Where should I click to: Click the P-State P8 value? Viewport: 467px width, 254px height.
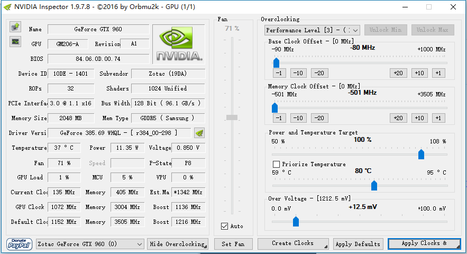point(188,163)
